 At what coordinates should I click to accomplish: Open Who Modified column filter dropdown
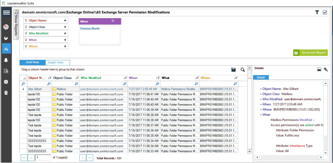tap(125, 78)
